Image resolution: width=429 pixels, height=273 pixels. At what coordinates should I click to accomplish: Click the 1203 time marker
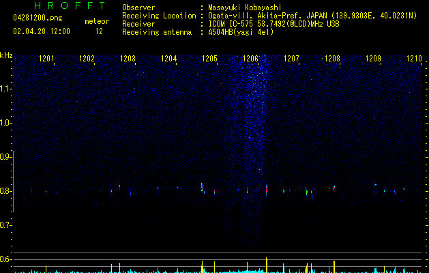coord(128,59)
